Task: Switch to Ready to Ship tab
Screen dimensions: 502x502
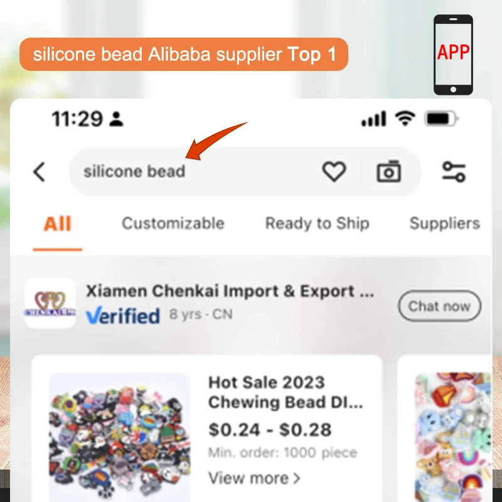Action: click(318, 223)
